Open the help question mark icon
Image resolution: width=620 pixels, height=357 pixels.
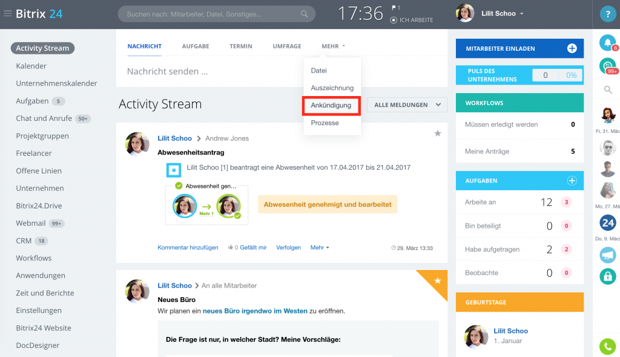[608, 14]
